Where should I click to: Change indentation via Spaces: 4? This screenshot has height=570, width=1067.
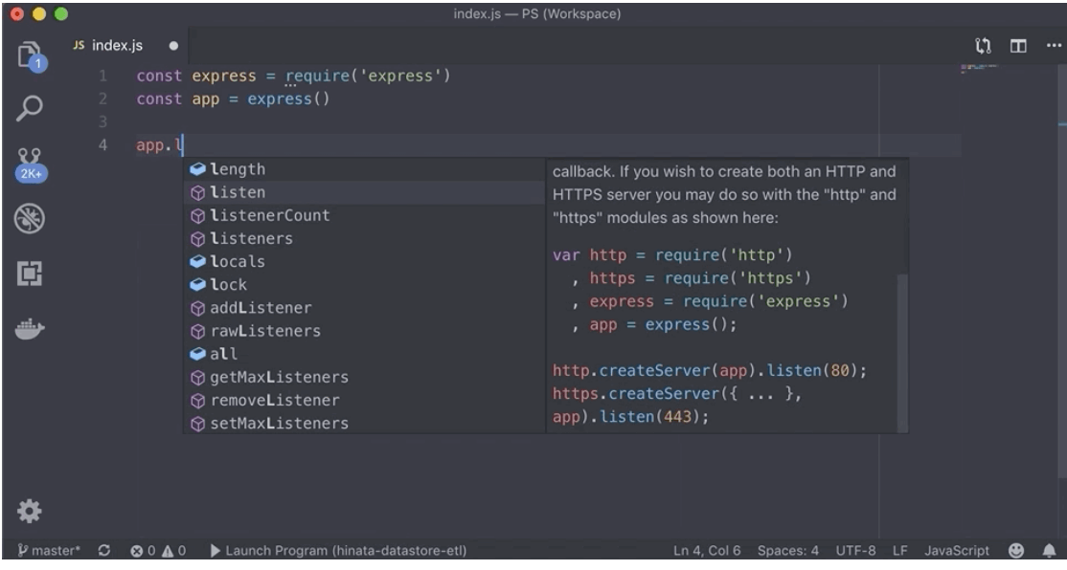(x=788, y=550)
